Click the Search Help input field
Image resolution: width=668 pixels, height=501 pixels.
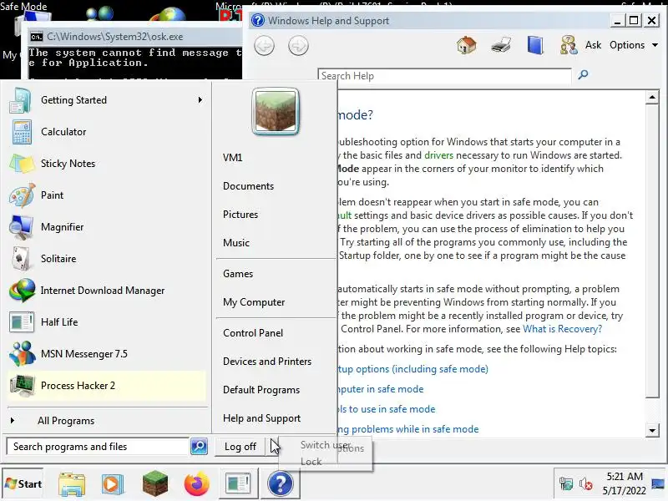click(444, 76)
